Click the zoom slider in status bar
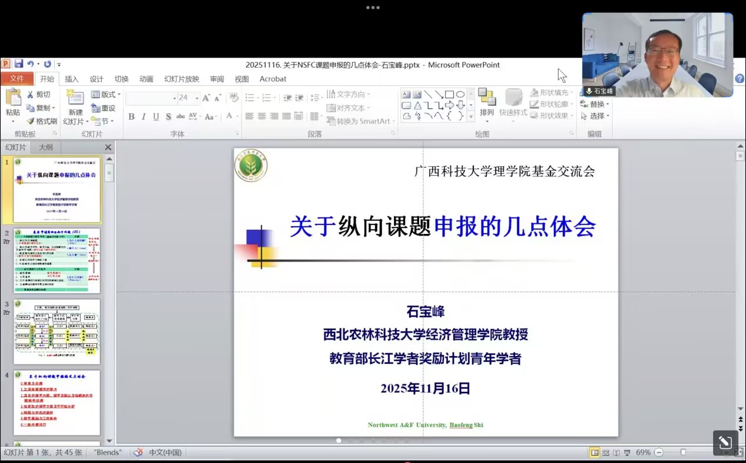 click(x=683, y=452)
